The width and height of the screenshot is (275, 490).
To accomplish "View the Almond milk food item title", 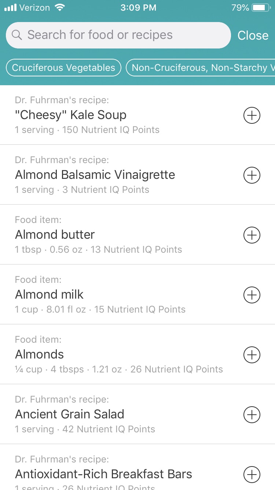I will coord(49,295).
